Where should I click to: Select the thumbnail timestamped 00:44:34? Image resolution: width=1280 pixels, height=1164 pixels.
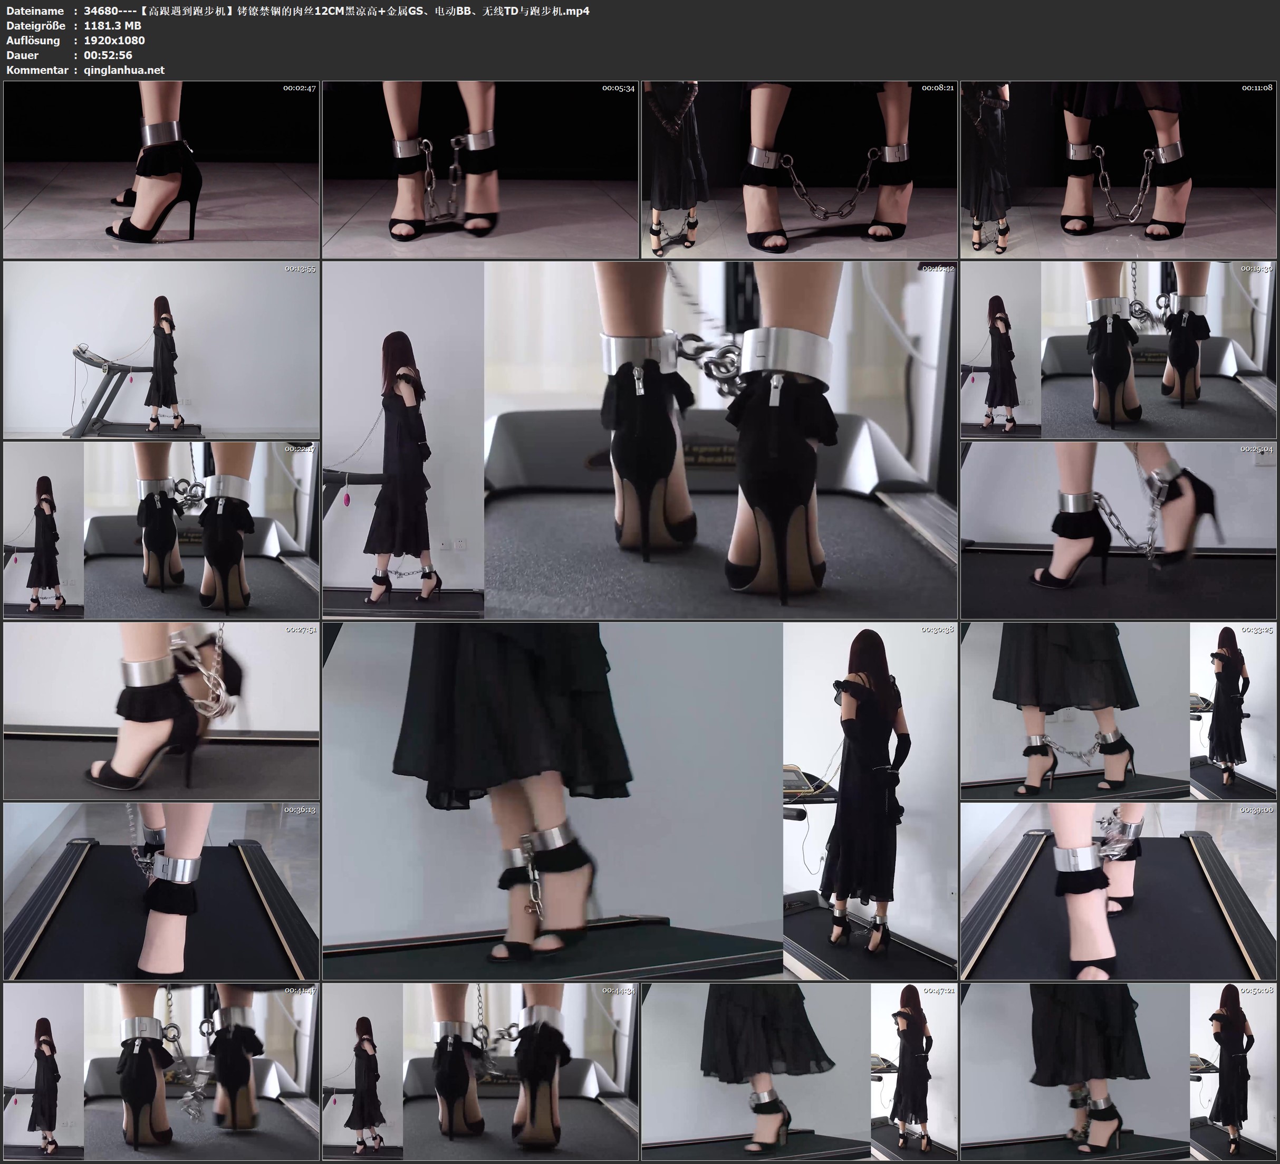tap(480, 1072)
